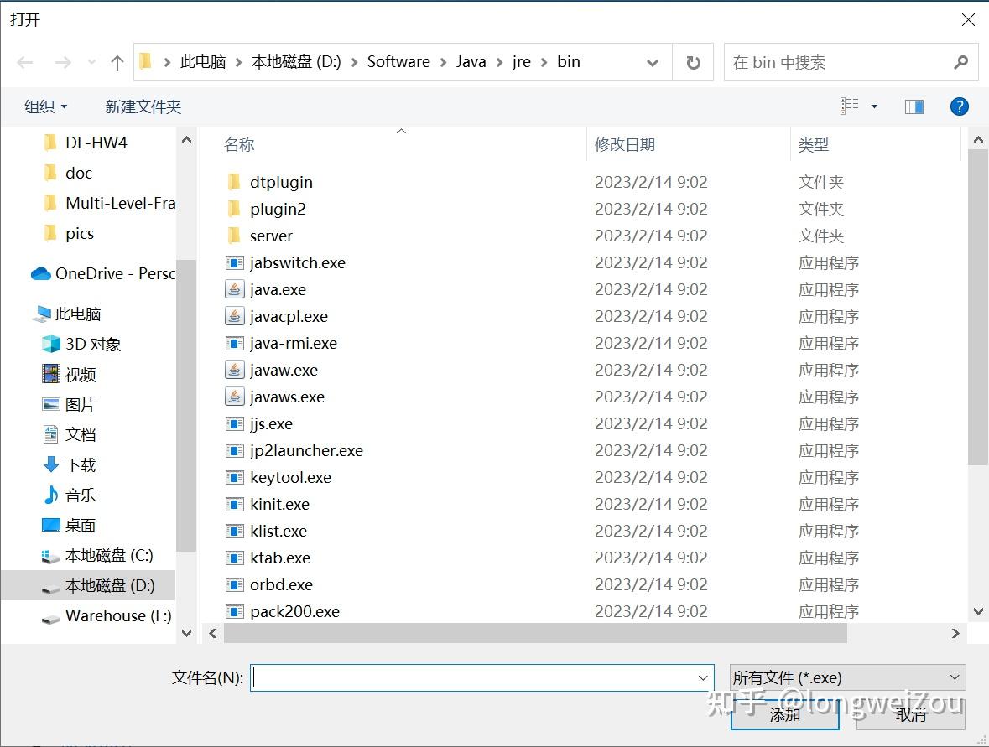This screenshot has width=989, height=747.
Task: Click the Java breadcrumb segment
Action: tap(471, 62)
